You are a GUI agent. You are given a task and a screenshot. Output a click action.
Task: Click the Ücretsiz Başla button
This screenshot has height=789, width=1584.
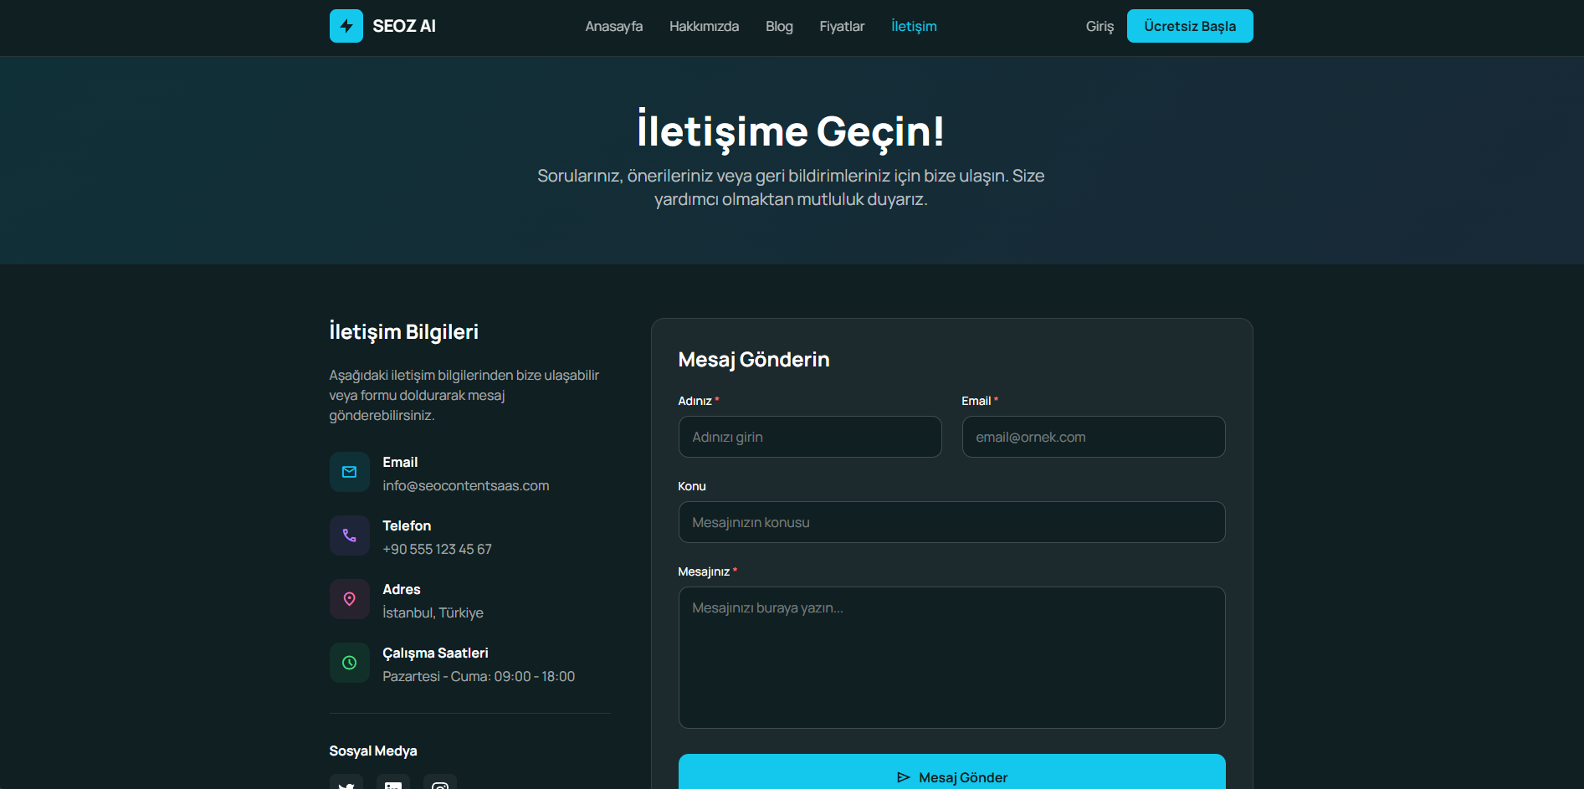coord(1190,26)
